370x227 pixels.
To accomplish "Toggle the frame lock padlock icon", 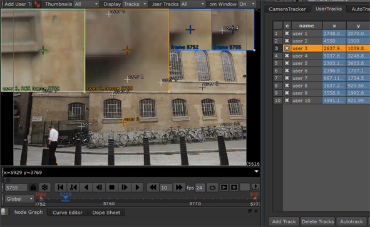I will point(33,188).
